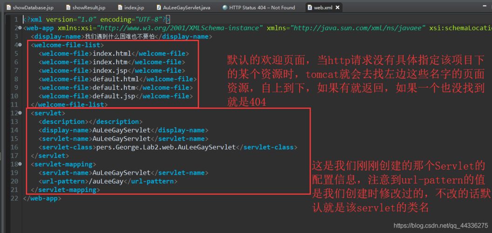Click the closing web-app tag on line 22
The image size is (492, 233).
pos(42,198)
